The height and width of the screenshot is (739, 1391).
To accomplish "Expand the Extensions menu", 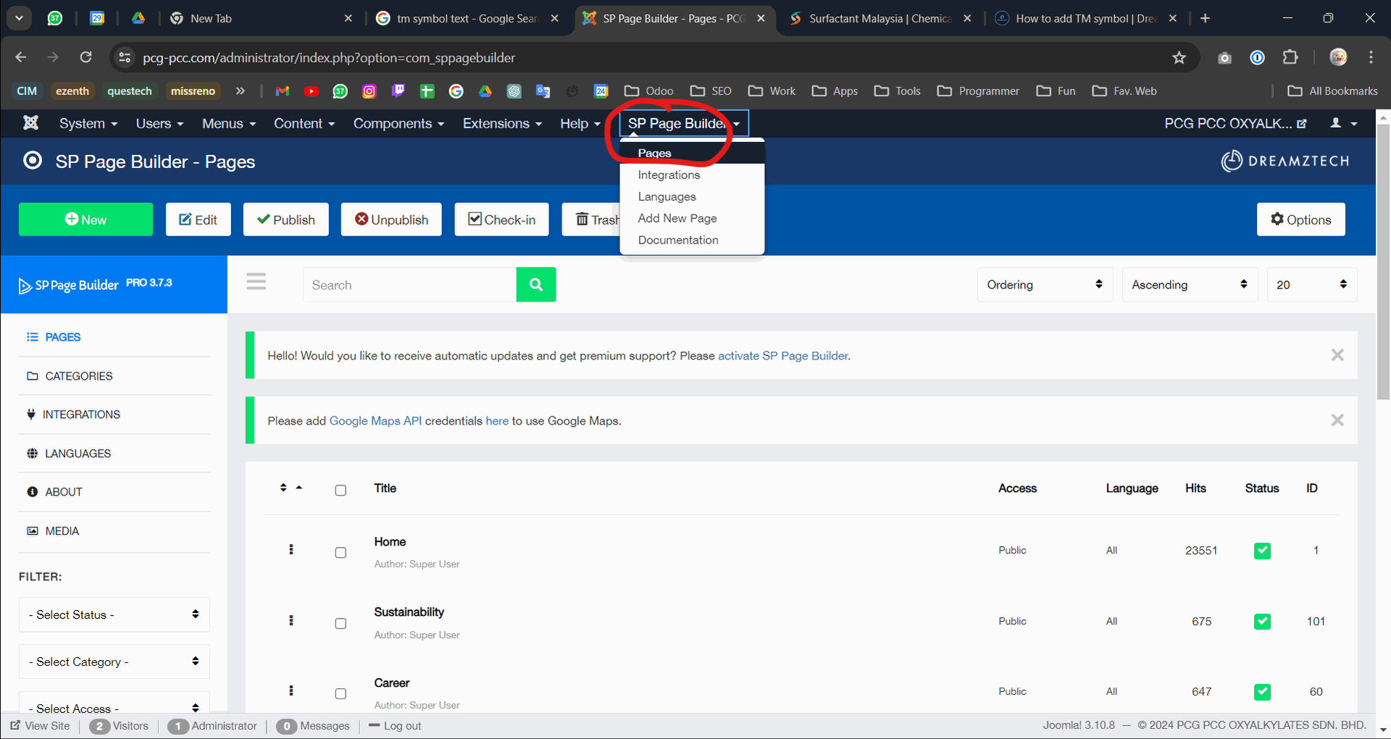I will tap(502, 123).
